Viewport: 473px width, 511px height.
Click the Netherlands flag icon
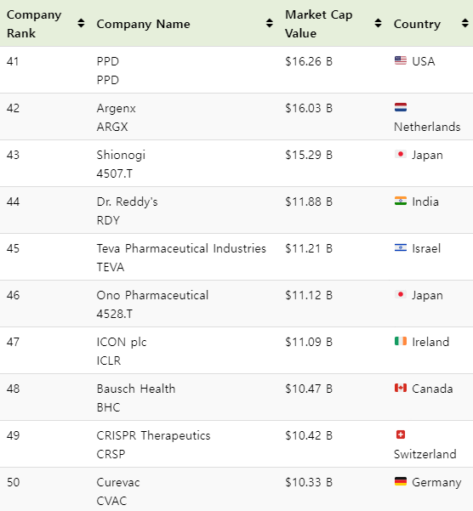[x=401, y=107]
